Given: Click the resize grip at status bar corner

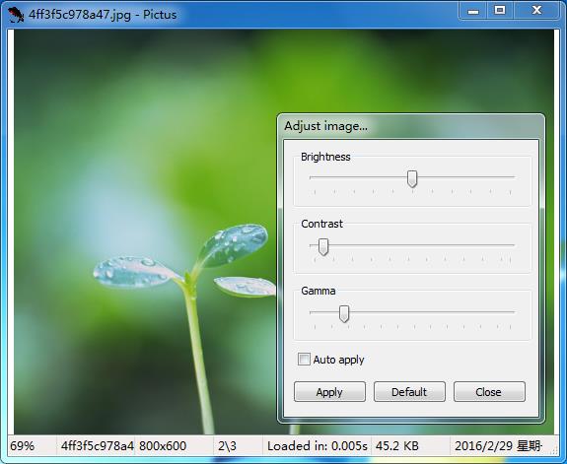Looking at the screenshot, I should point(554,449).
